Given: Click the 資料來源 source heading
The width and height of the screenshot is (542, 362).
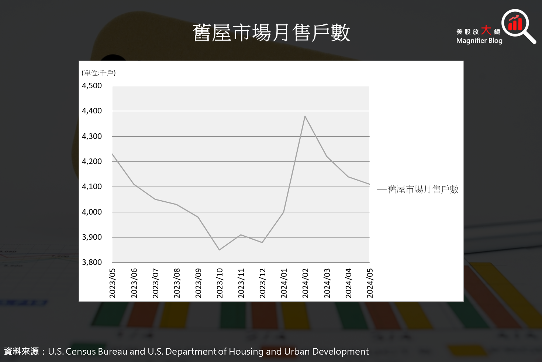Looking at the screenshot, I should pyautogui.click(x=21, y=351).
